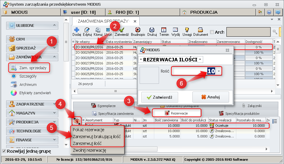Viewport: 284px width, 164px height.
Task: Click the user [ID: 10] header section
Action: (83, 12)
